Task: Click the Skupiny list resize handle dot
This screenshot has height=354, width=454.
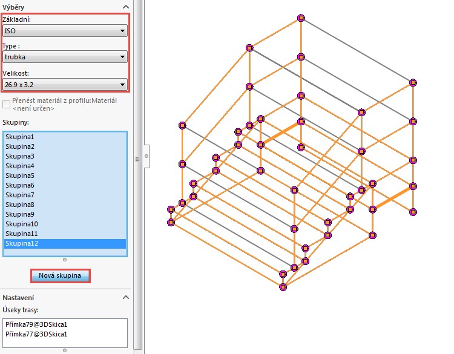Action: (x=65, y=260)
